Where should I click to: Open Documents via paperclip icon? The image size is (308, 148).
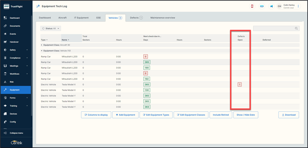(x=5, y=26)
